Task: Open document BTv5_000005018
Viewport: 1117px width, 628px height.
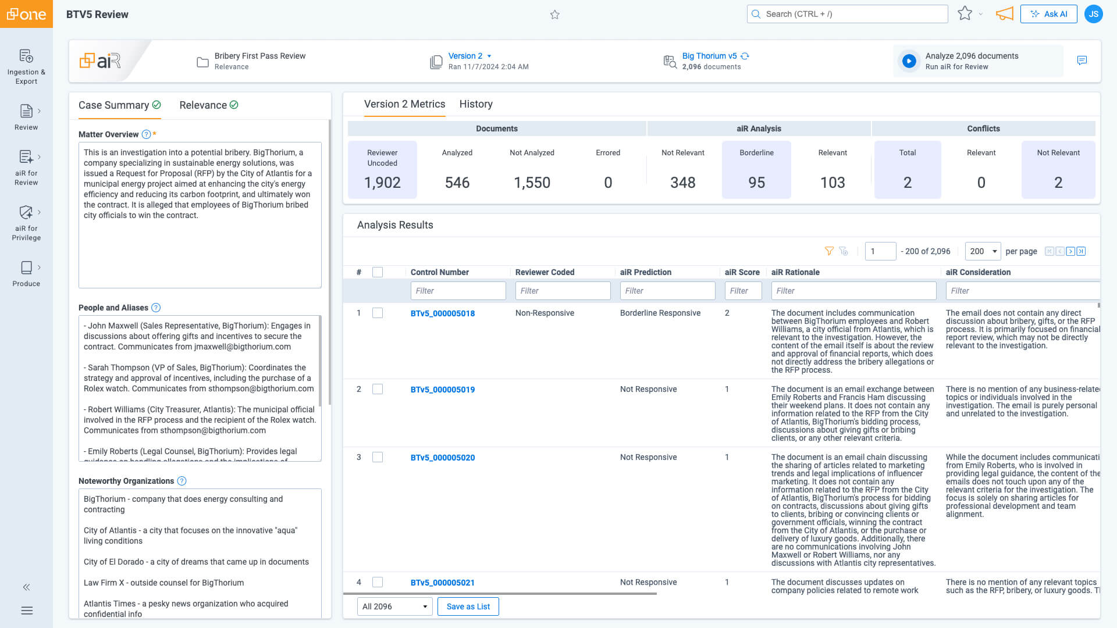Action: click(x=443, y=313)
